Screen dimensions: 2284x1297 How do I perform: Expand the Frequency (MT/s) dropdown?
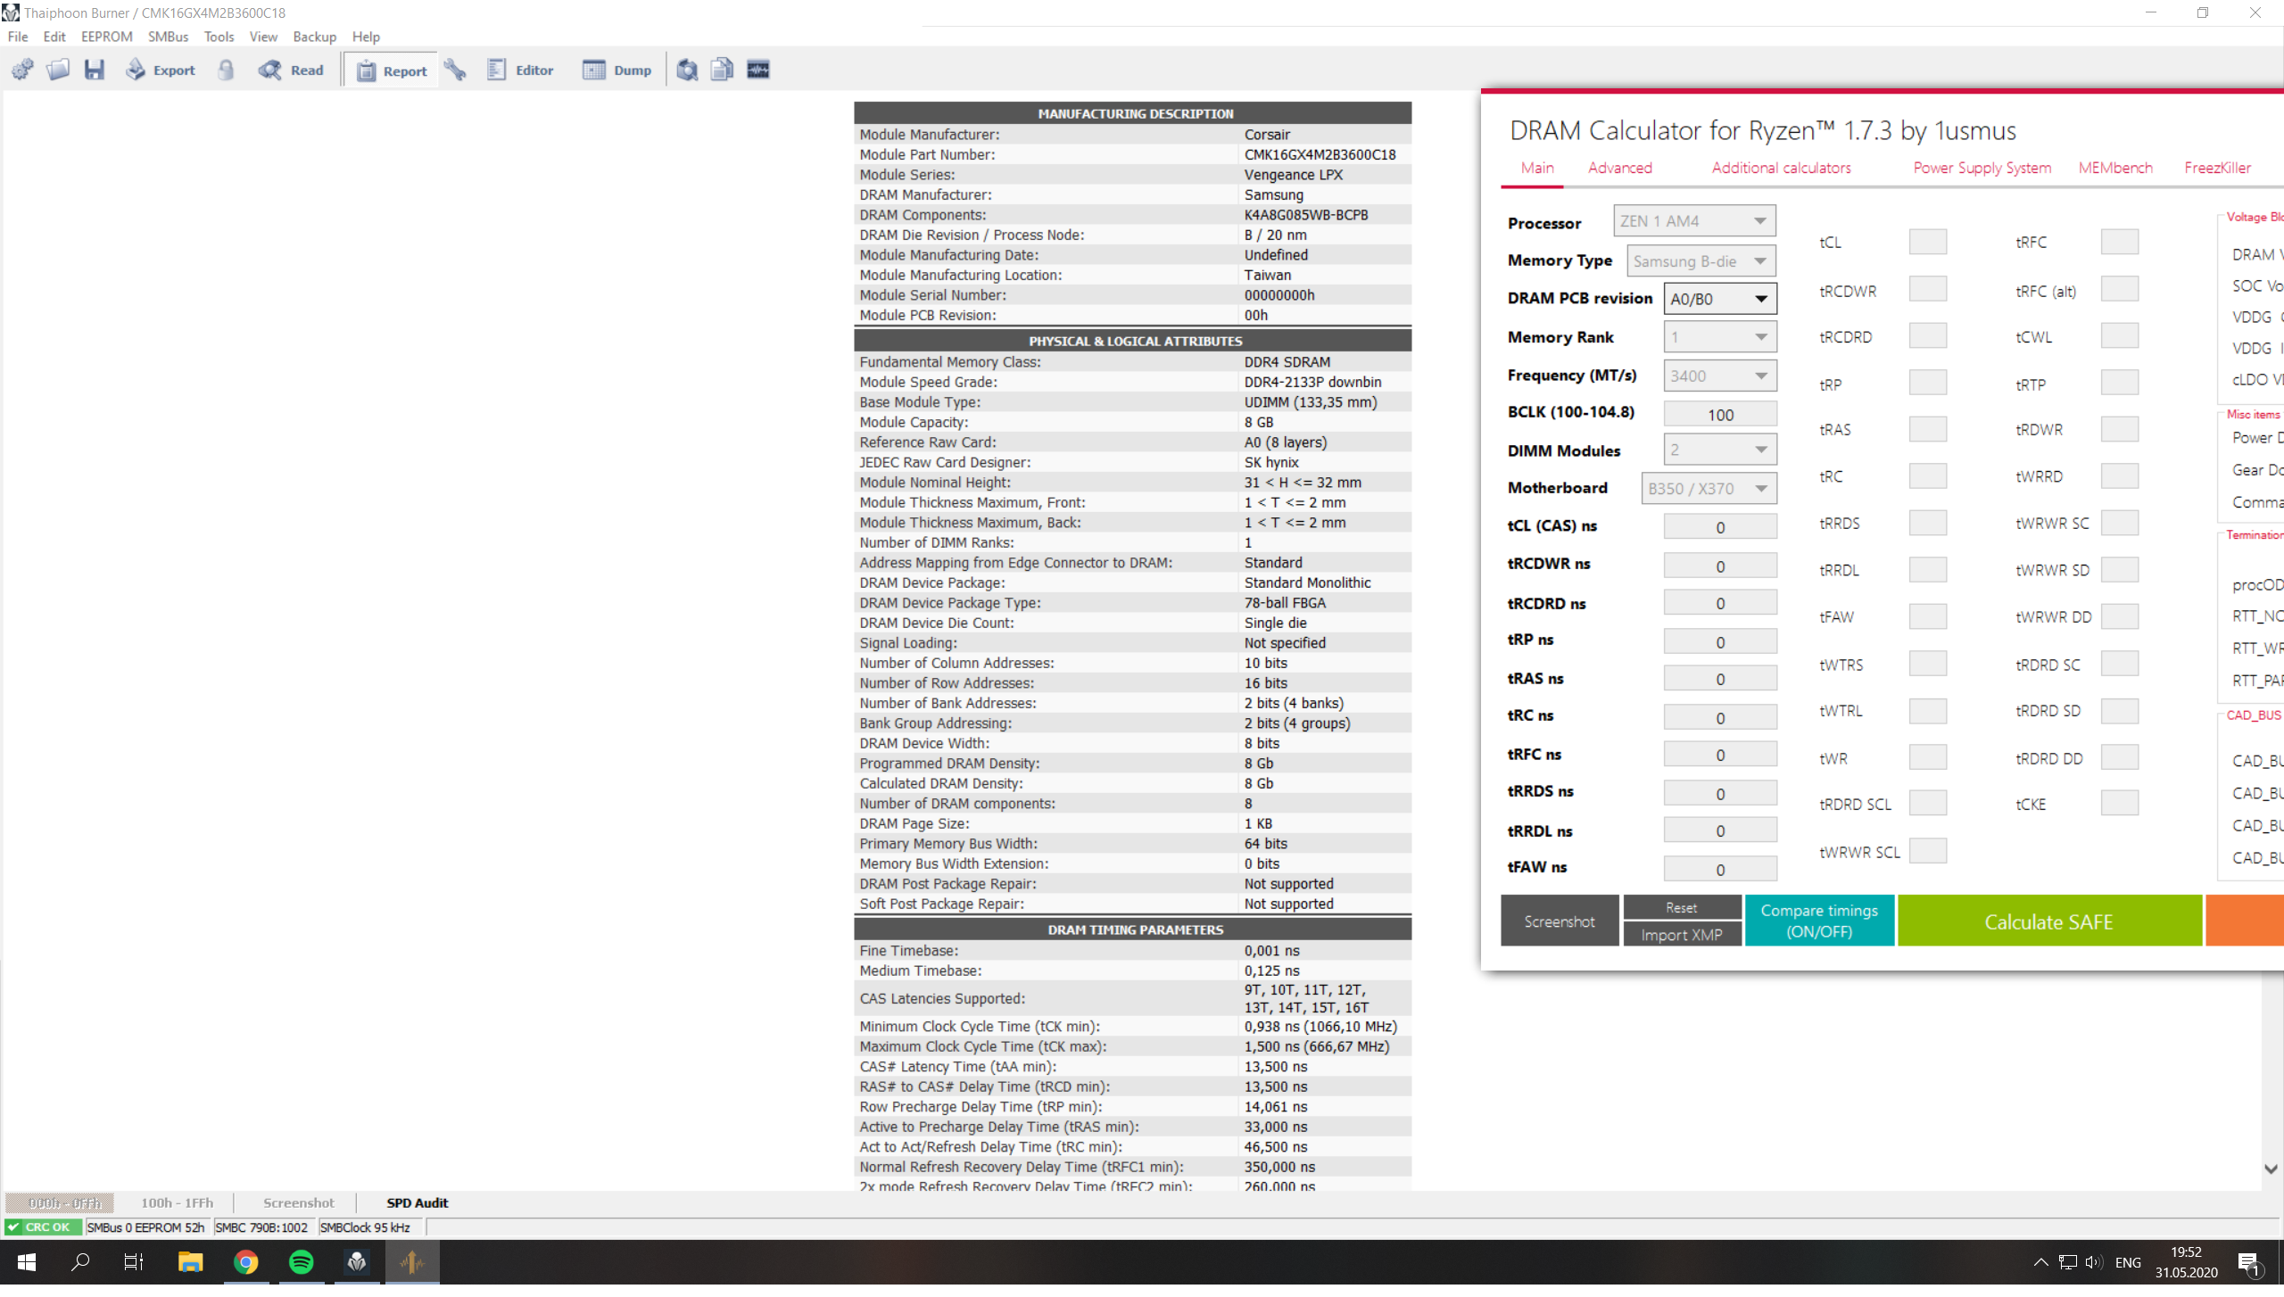(x=1719, y=376)
